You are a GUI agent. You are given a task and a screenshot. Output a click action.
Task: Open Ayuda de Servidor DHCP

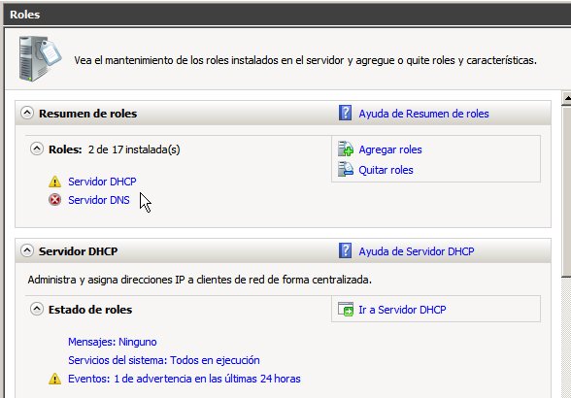point(417,251)
